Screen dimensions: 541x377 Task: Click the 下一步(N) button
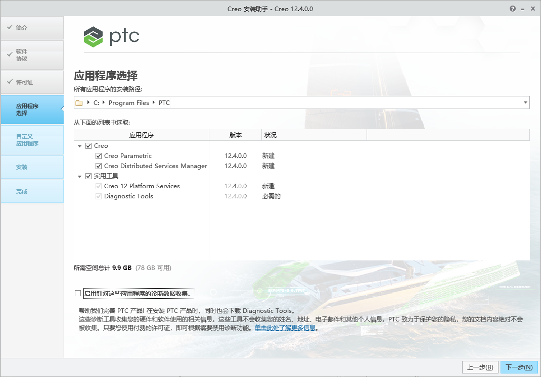pyautogui.click(x=519, y=367)
